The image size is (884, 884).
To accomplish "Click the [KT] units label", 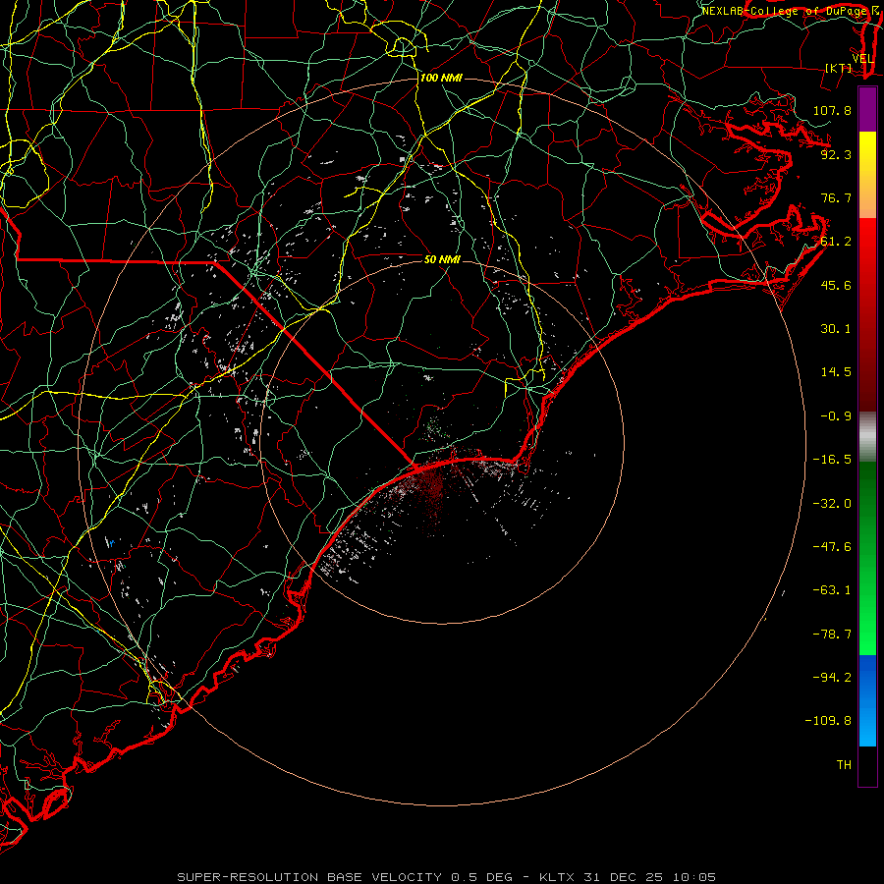I will coord(839,68).
